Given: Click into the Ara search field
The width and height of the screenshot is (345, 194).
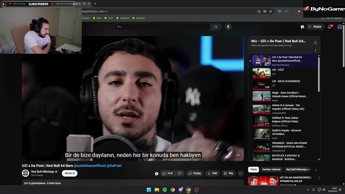Looking at the screenshot, I should tap(162, 27).
